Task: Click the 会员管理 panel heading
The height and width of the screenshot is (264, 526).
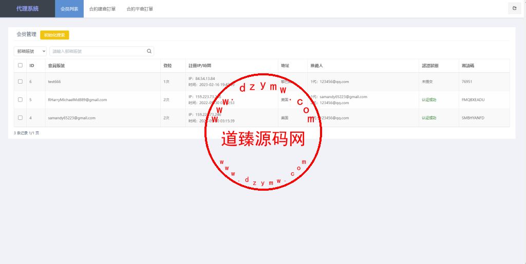Action: coord(26,34)
